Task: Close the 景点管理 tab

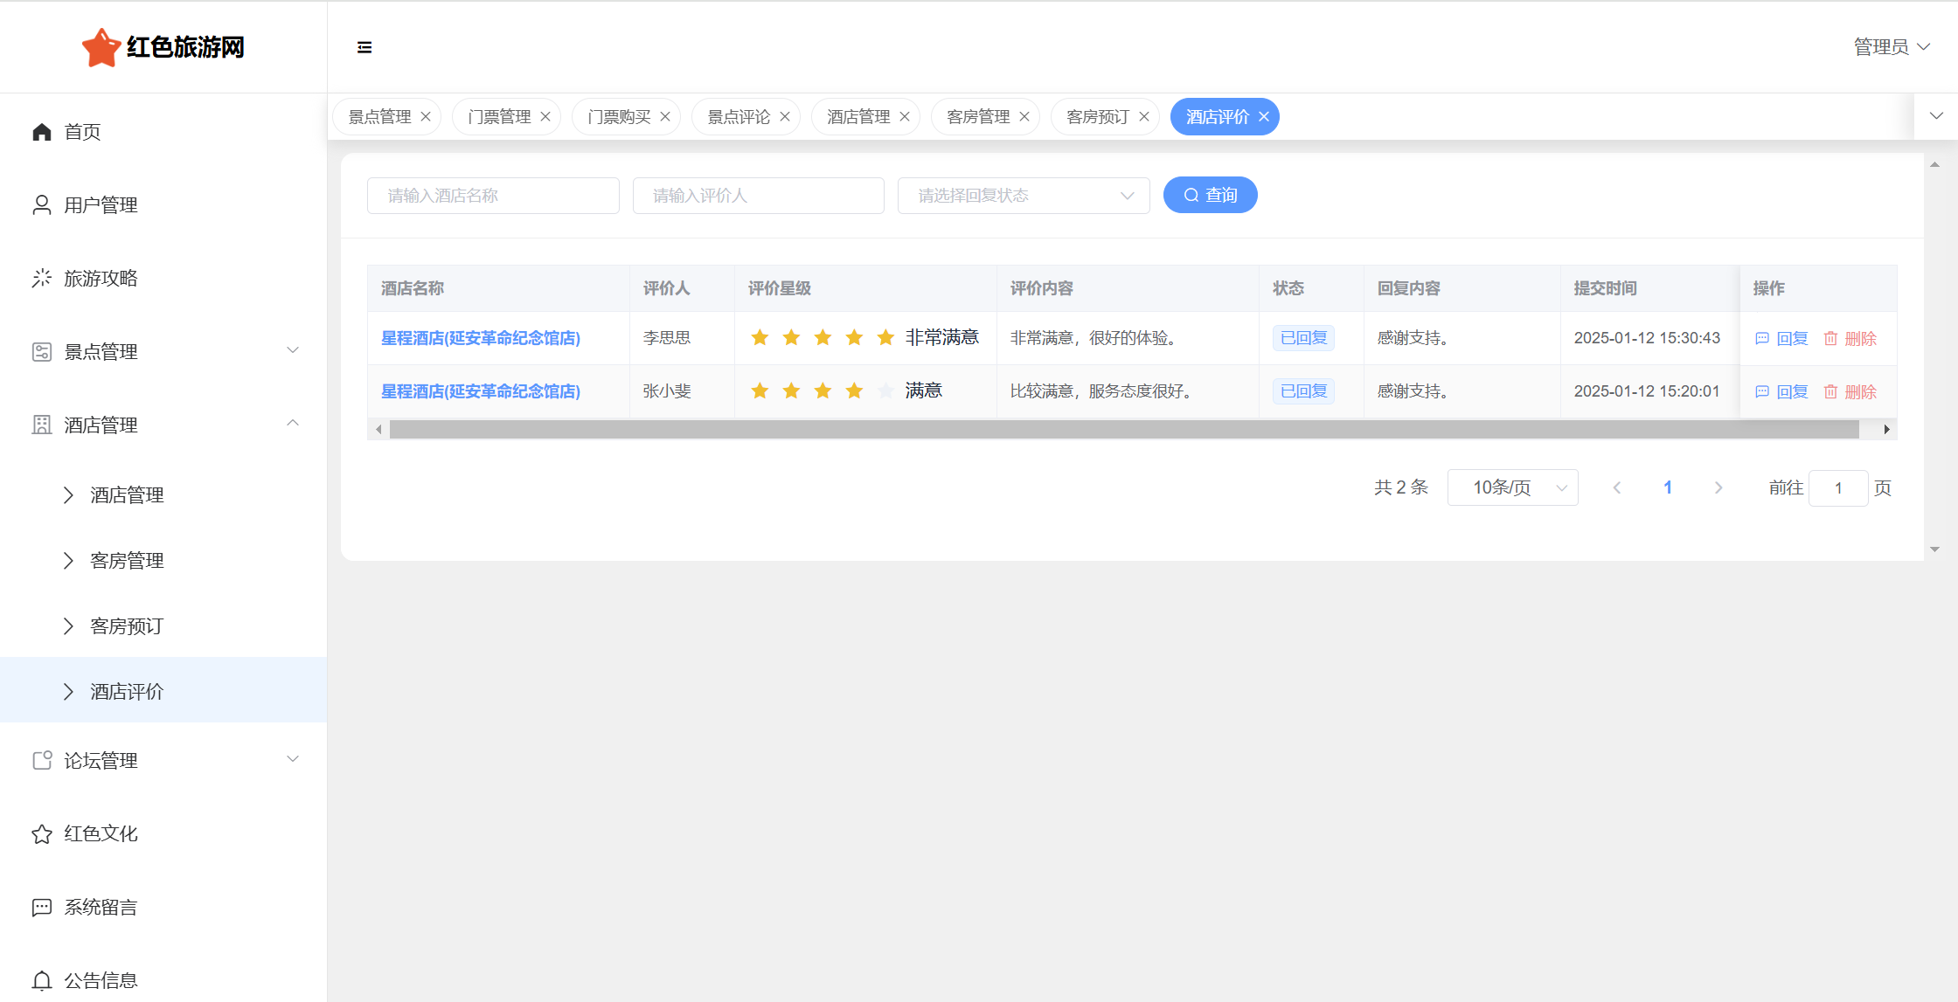Action: 426,117
